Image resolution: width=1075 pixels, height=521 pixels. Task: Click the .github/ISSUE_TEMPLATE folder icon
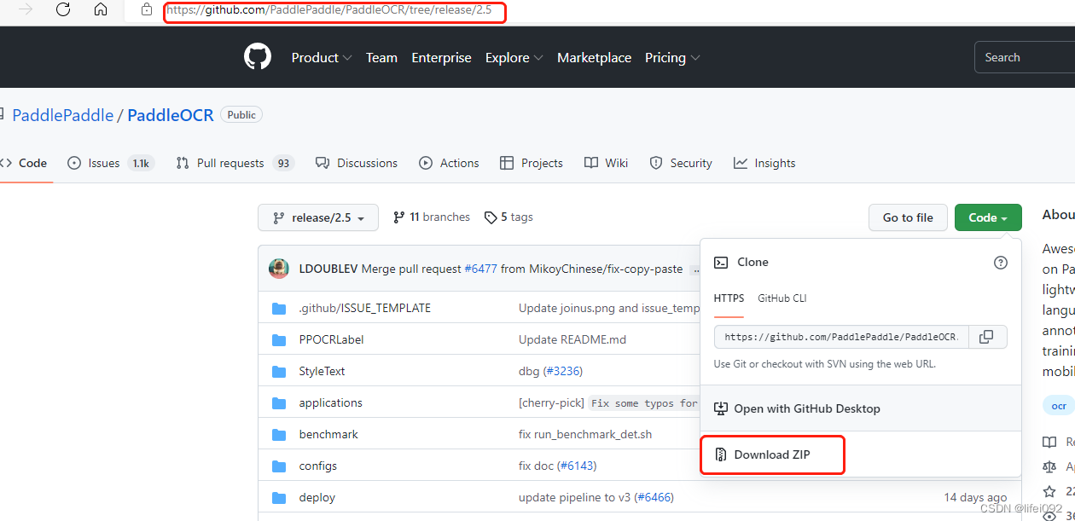[x=279, y=308]
